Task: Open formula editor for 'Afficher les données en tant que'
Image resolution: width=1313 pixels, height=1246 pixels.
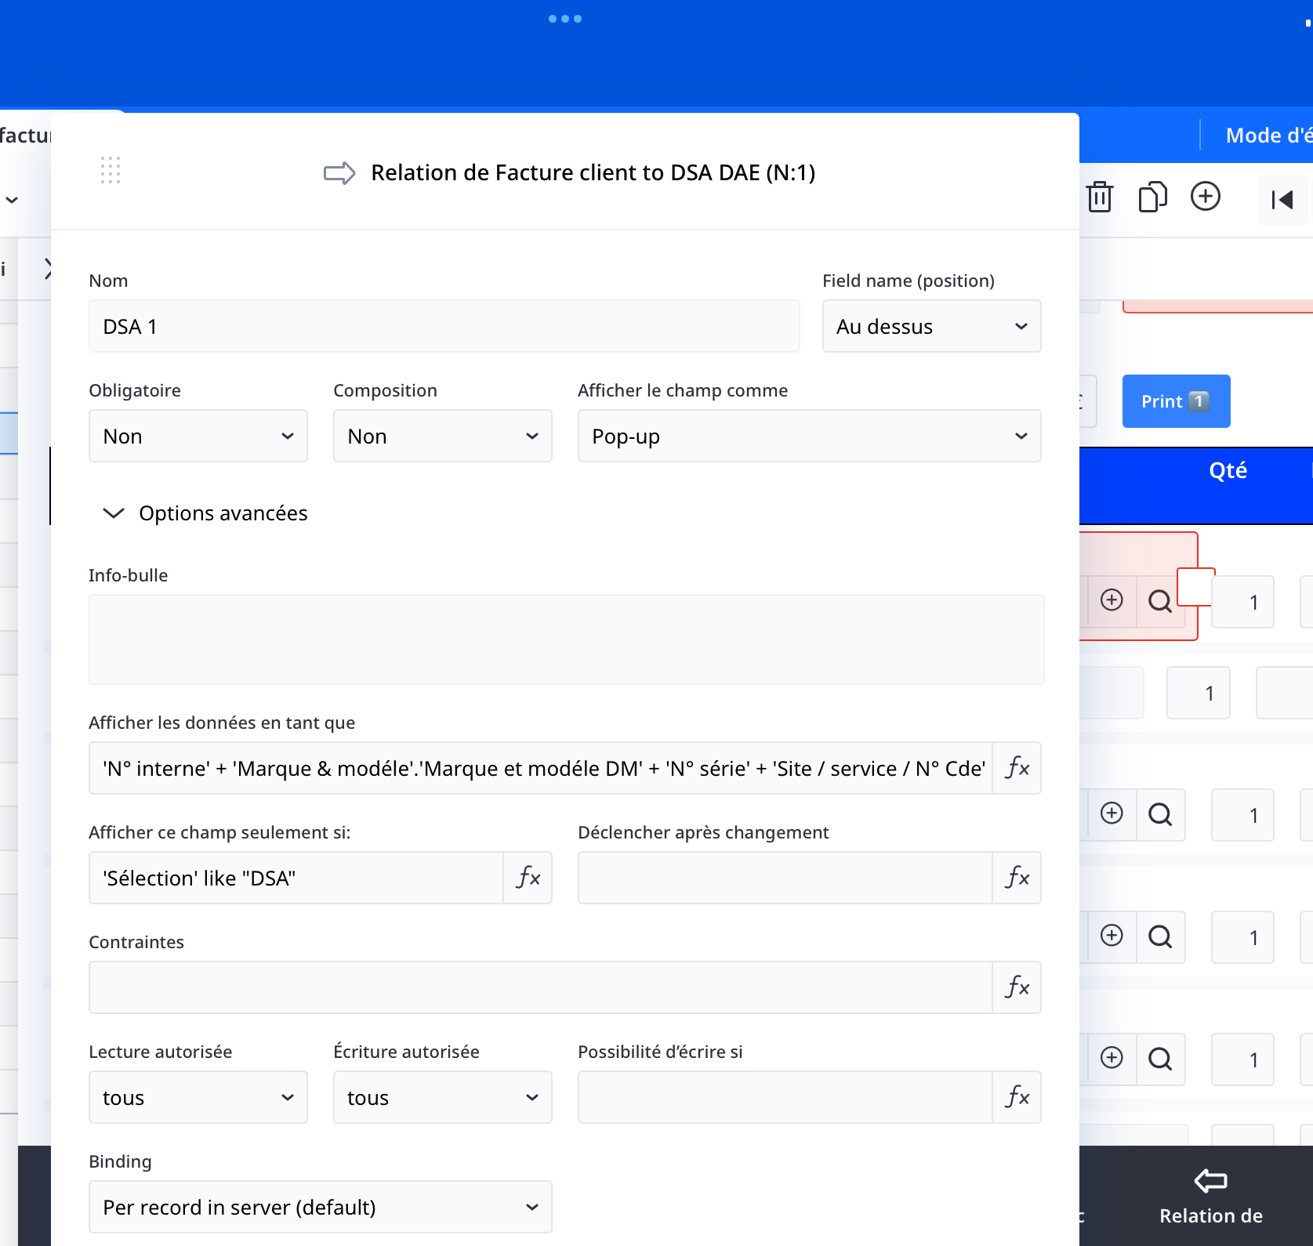Action: pyautogui.click(x=1017, y=768)
